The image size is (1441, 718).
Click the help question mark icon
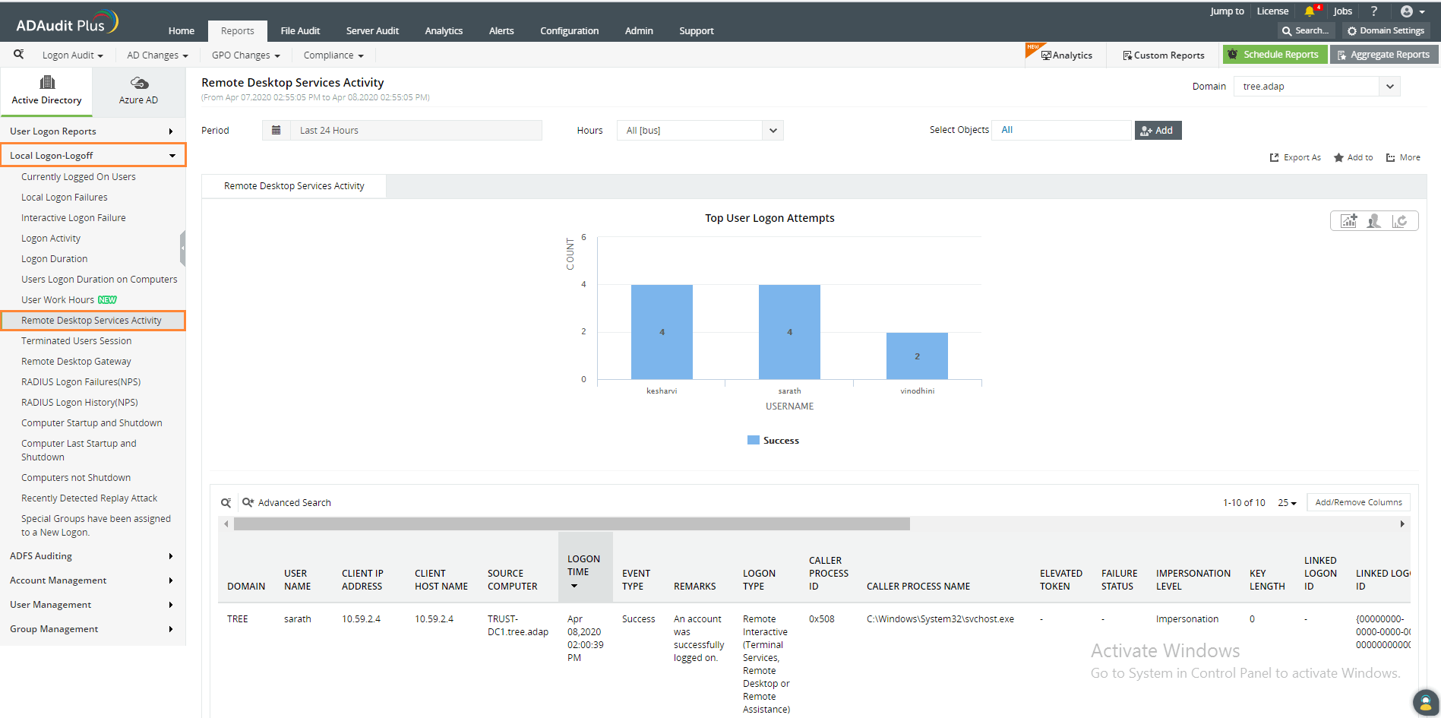point(1373,11)
